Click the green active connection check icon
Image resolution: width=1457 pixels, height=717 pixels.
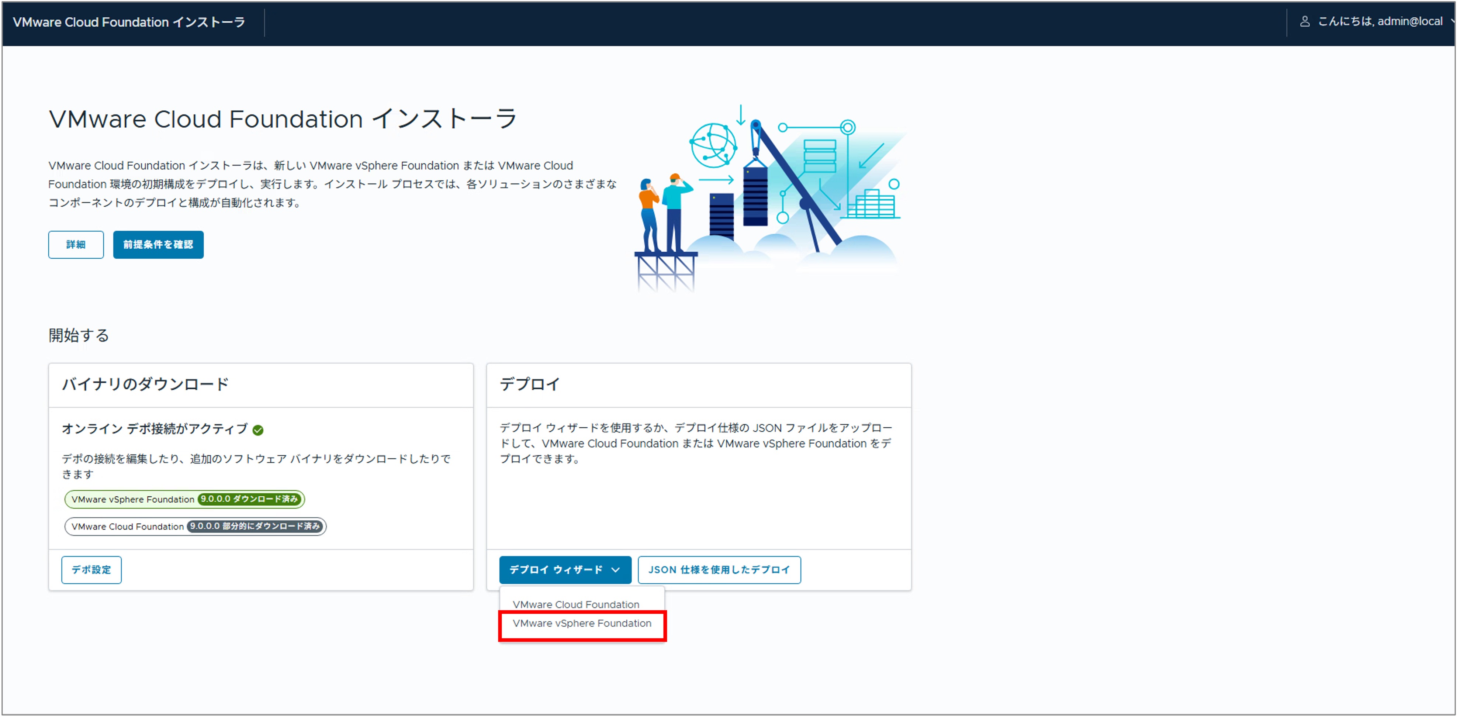(258, 430)
